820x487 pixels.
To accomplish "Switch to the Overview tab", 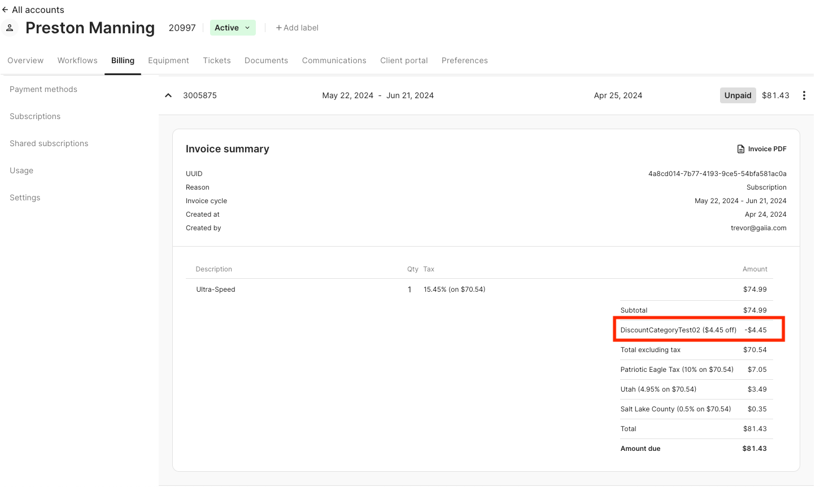I will click(x=25, y=60).
